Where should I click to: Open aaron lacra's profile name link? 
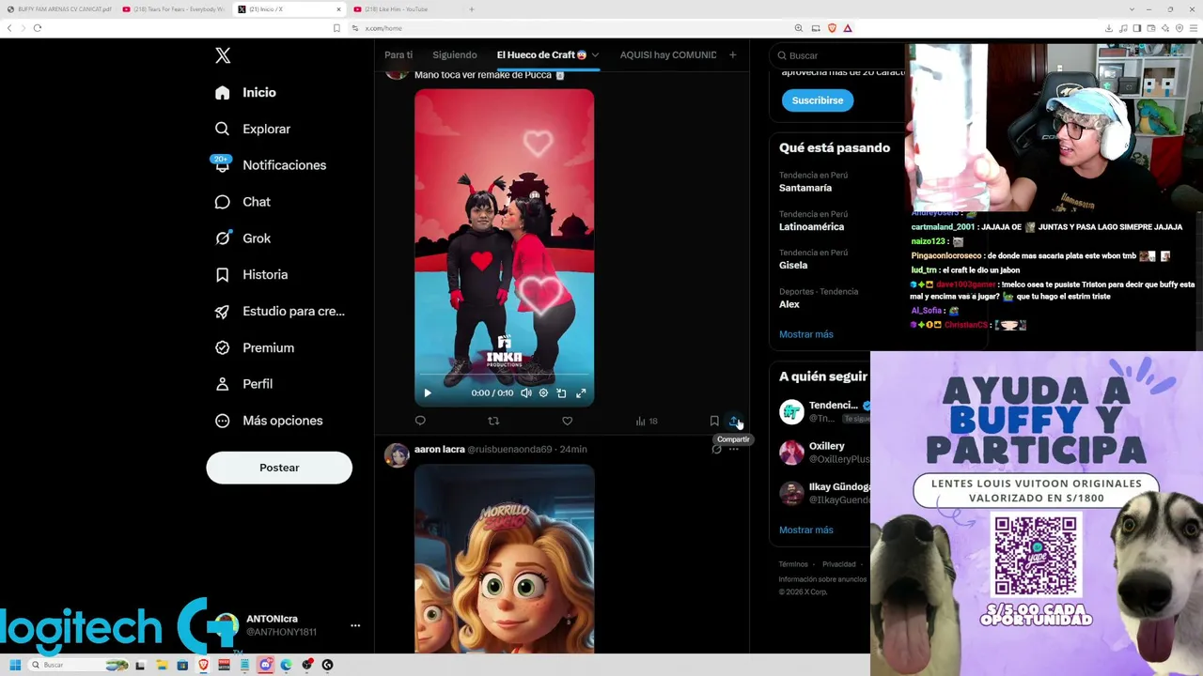[x=440, y=450]
